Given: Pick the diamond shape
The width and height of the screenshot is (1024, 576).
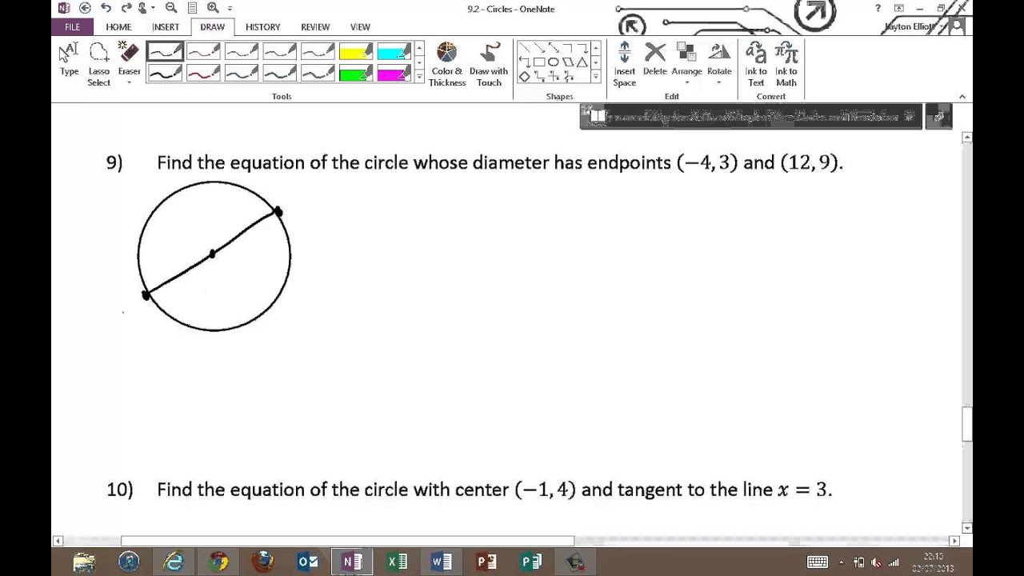Looking at the screenshot, I should point(525,77).
